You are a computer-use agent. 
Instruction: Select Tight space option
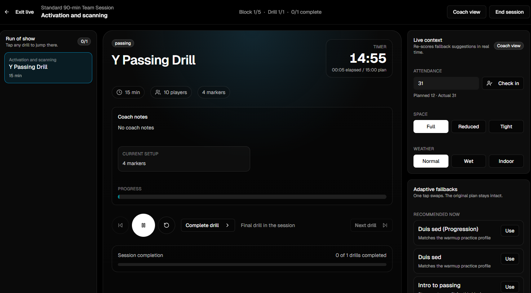click(x=506, y=126)
